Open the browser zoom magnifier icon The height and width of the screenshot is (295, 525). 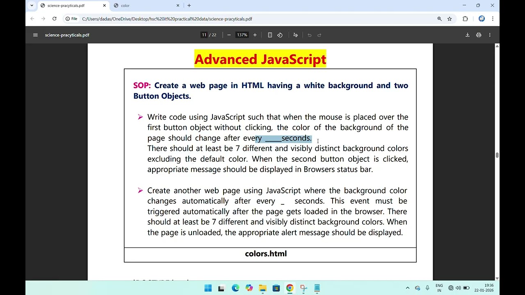[x=439, y=18]
